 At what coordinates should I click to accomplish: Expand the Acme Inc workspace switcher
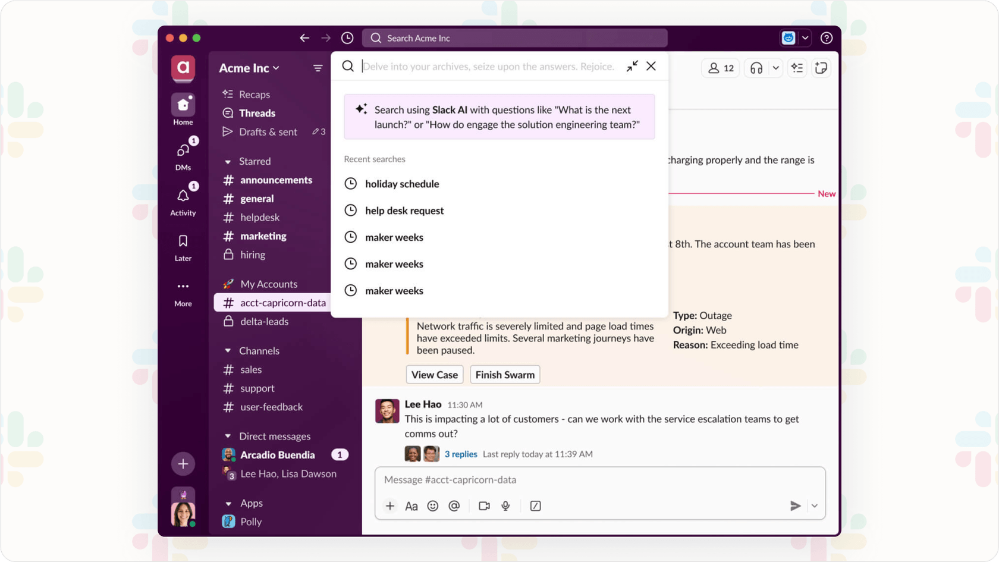coord(248,68)
